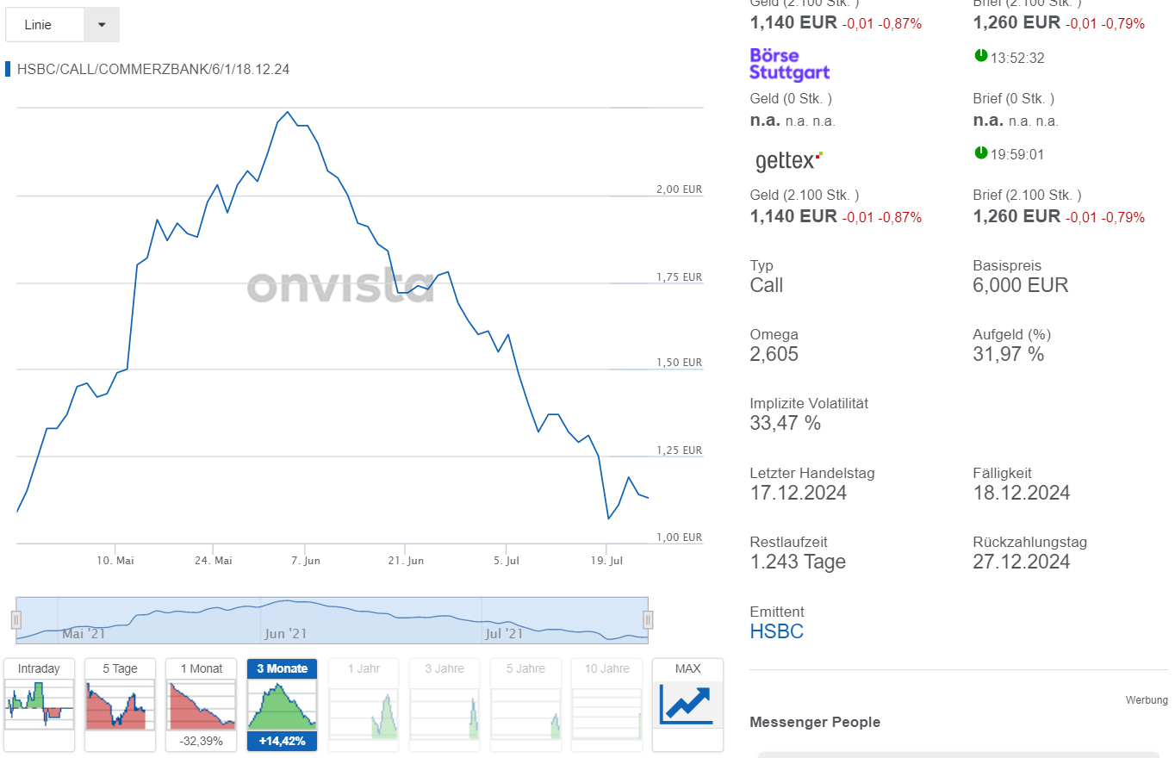Open the HSBC Emittent link
1175x758 pixels.
point(777,631)
